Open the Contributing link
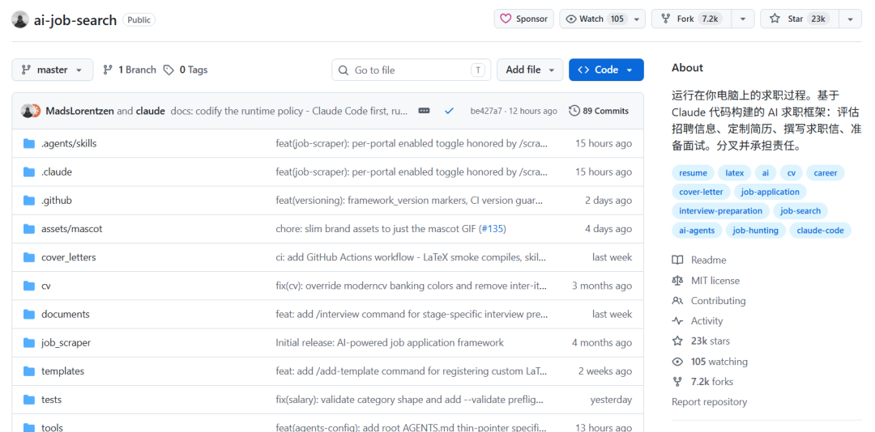 709,300
